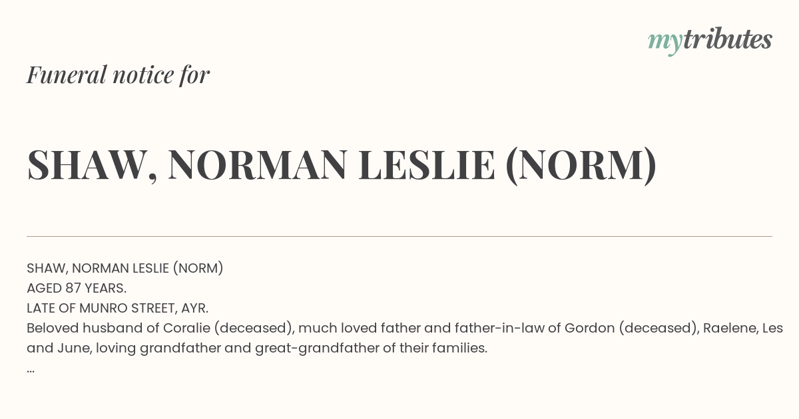This screenshot has width=799, height=419.
Task: Click '(NORM)' in the large title
Action: [581, 166]
